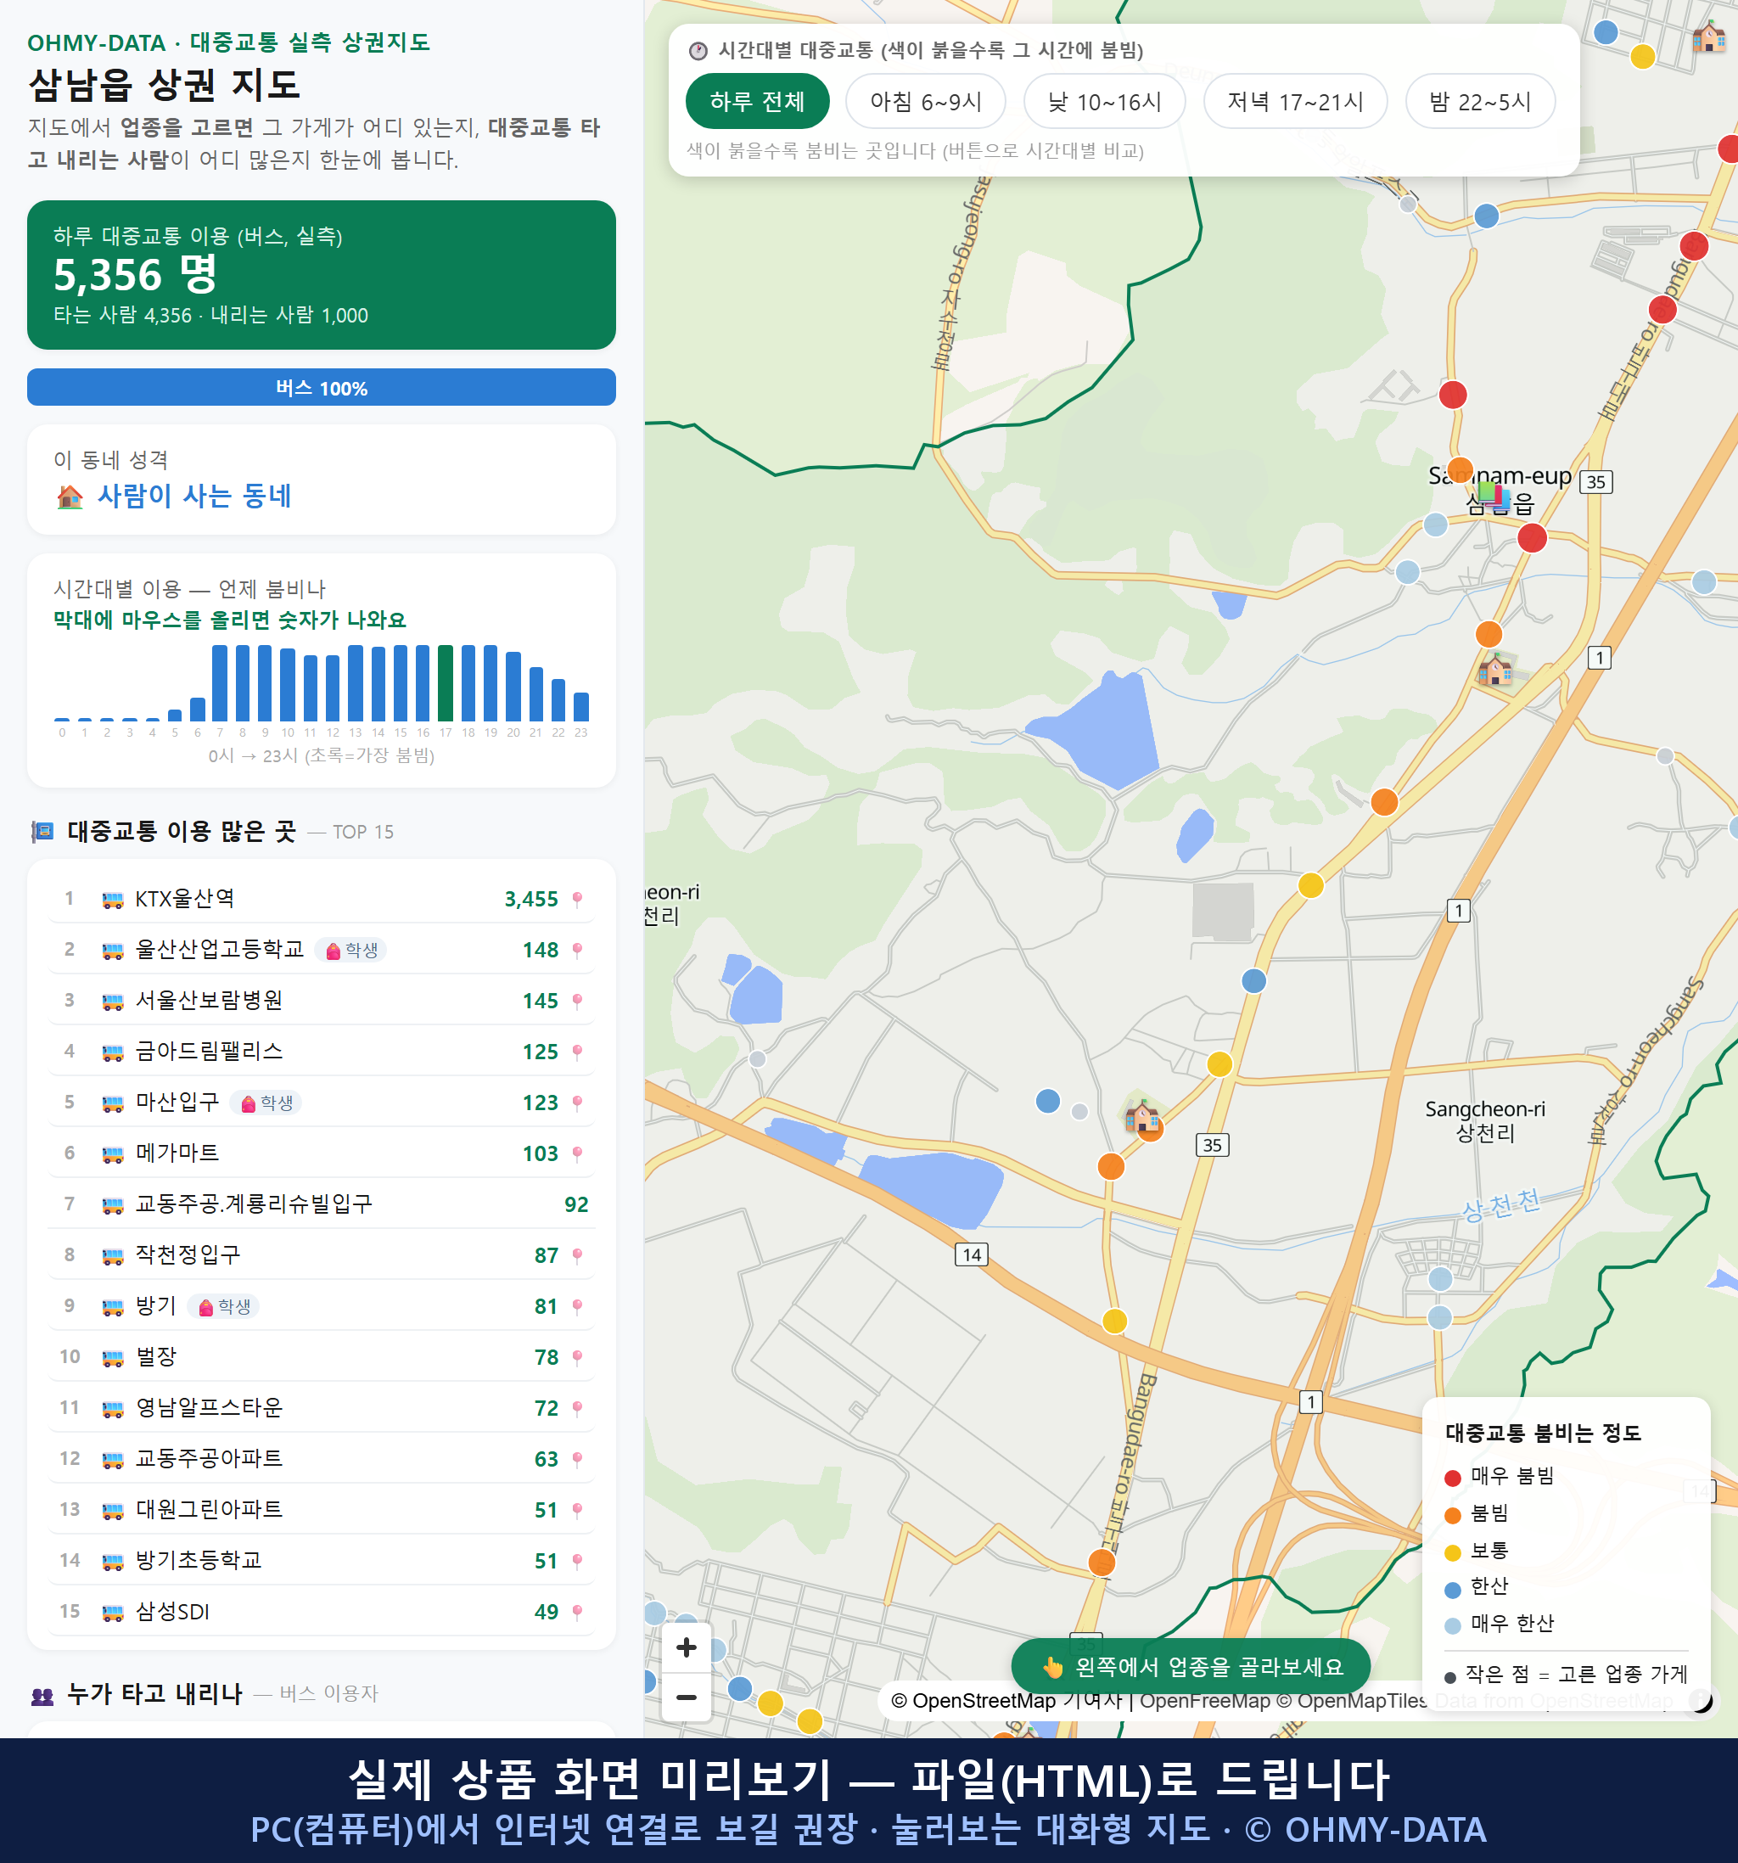Image resolution: width=1738 pixels, height=1863 pixels.
Task: Click the pin icon for 금아드림팰리스
Action: pos(577,1052)
